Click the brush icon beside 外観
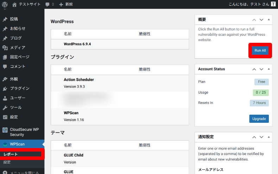The height and width of the screenshot is (174, 278). (5, 79)
